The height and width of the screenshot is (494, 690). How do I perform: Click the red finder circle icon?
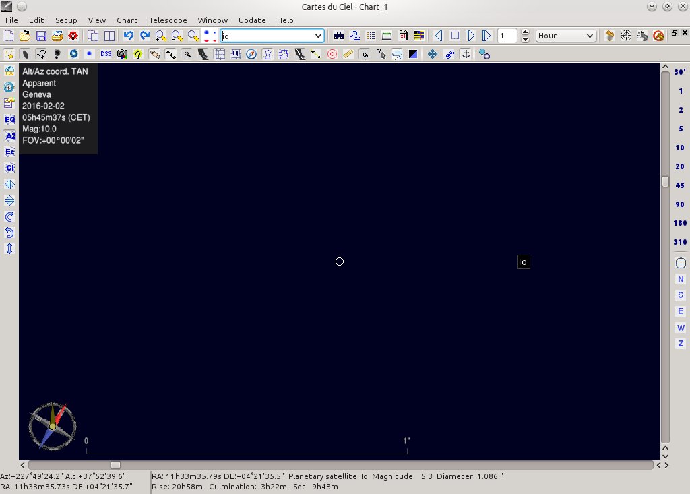coord(332,54)
